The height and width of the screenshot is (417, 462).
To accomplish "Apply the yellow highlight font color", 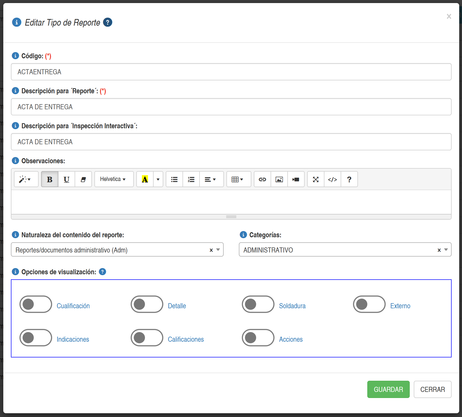I will click(145, 179).
